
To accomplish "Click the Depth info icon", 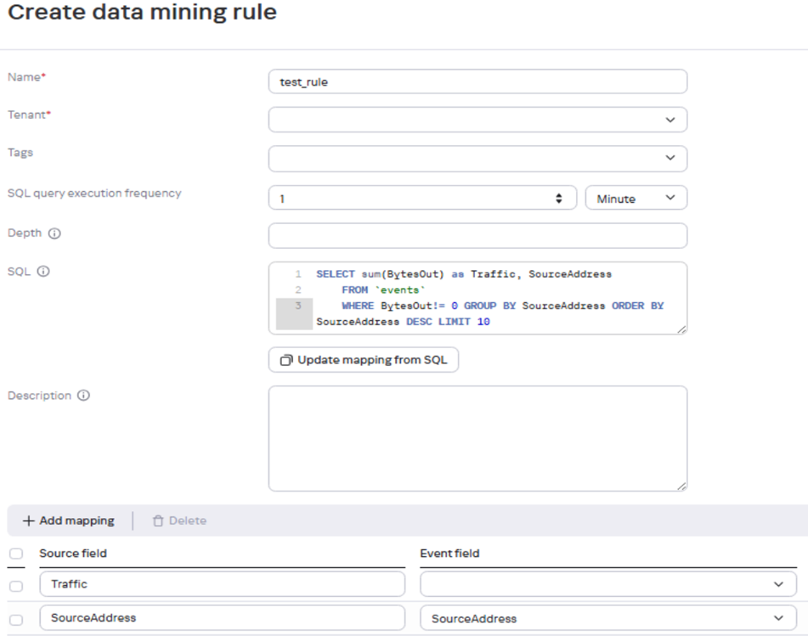I will (x=54, y=233).
